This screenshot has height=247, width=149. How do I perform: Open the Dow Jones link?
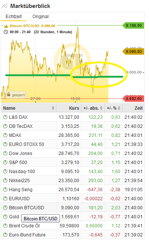point(21,153)
